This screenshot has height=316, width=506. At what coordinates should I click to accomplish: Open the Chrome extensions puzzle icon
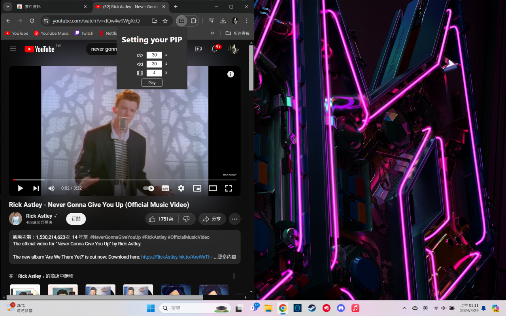[194, 21]
